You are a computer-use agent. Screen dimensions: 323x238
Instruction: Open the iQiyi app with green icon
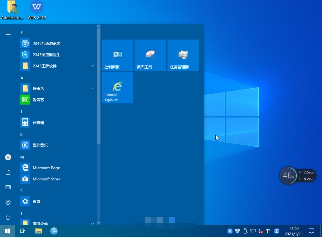[x=38, y=100]
